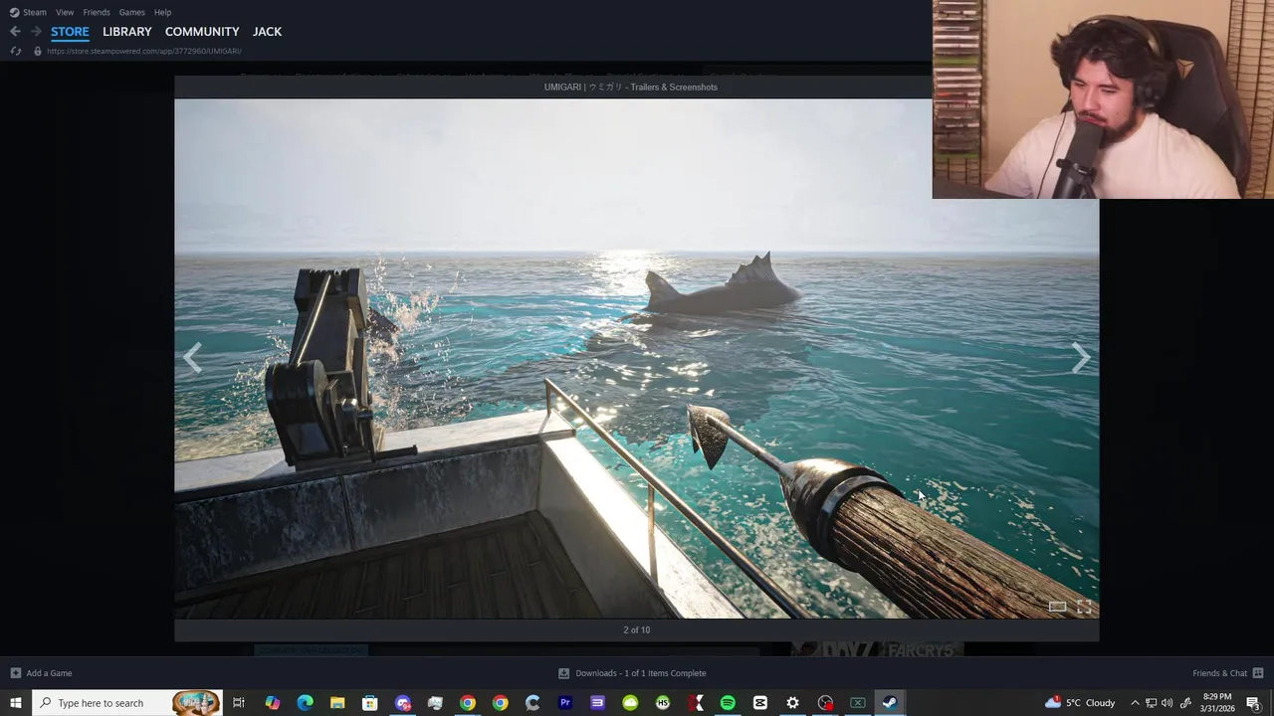The image size is (1274, 716).
Task: Launch Copilot from the taskbar
Action: pyautogui.click(x=272, y=703)
